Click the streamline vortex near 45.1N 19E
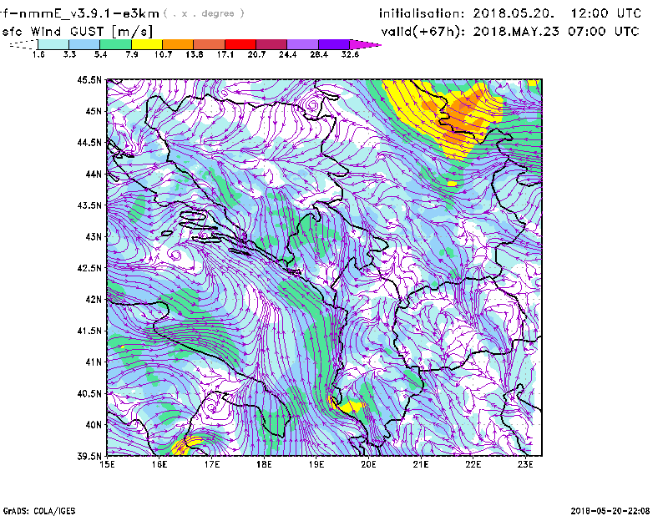This screenshot has height=516, width=668. (x=311, y=104)
